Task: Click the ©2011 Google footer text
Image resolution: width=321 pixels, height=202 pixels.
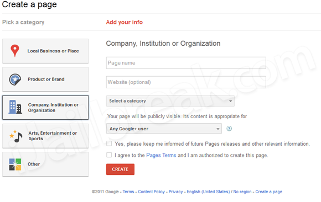Action: coord(105,192)
